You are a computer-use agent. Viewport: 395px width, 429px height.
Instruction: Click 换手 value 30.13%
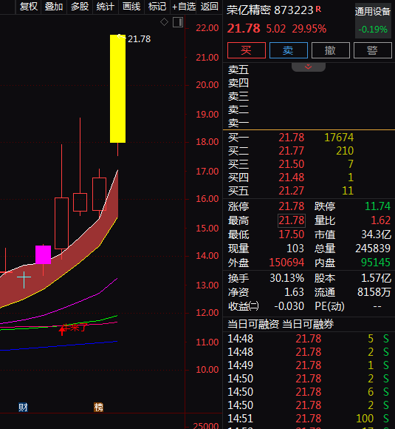pyautogui.click(x=286, y=278)
